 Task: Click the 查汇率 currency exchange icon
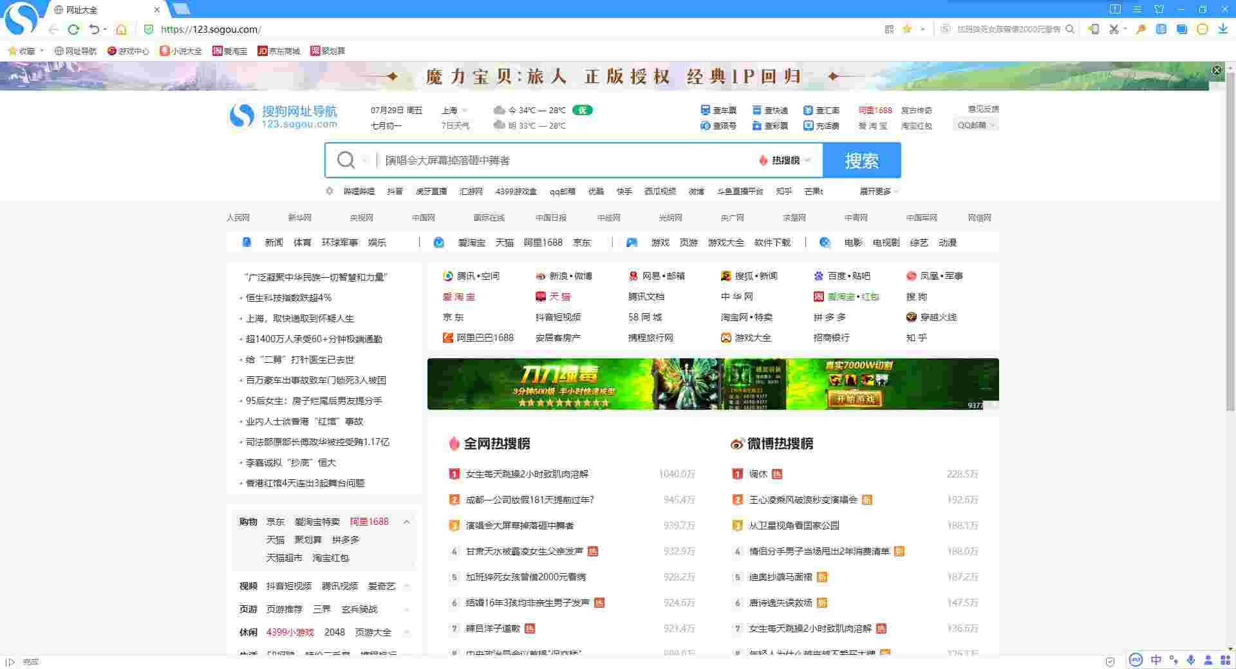(809, 110)
